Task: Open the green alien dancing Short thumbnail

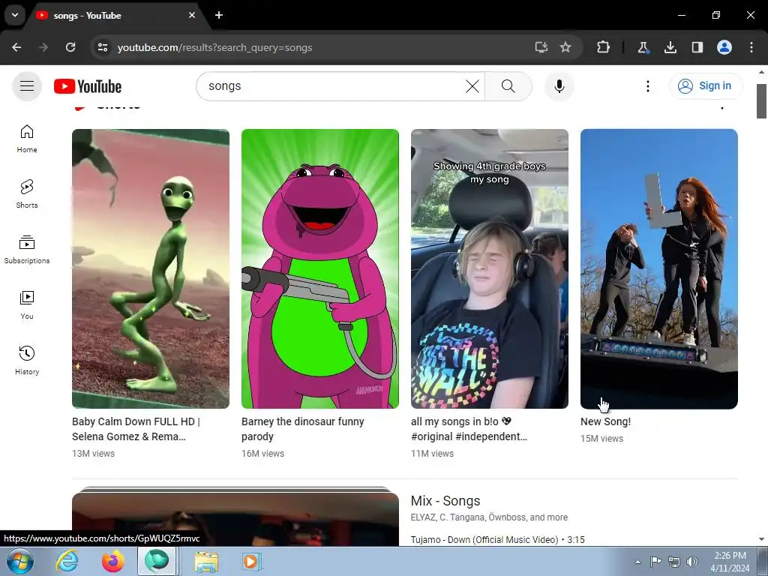Action: 150,268
